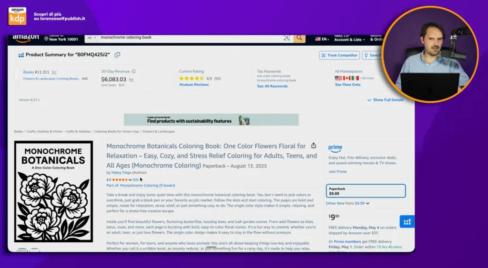Open the $9.99 Other New price link
This screenshot has width=488, height=268.
(x=359, y=203)
